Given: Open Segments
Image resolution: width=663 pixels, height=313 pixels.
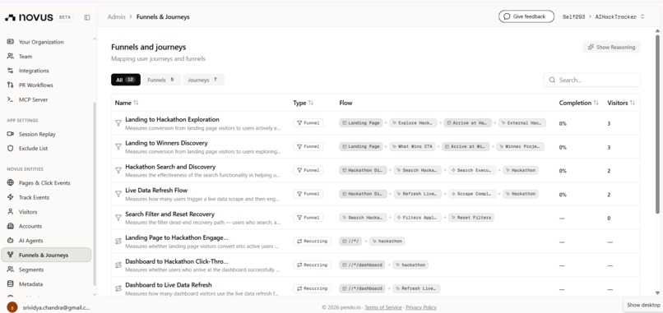Looking at the screenshot, I should (31, 269).
